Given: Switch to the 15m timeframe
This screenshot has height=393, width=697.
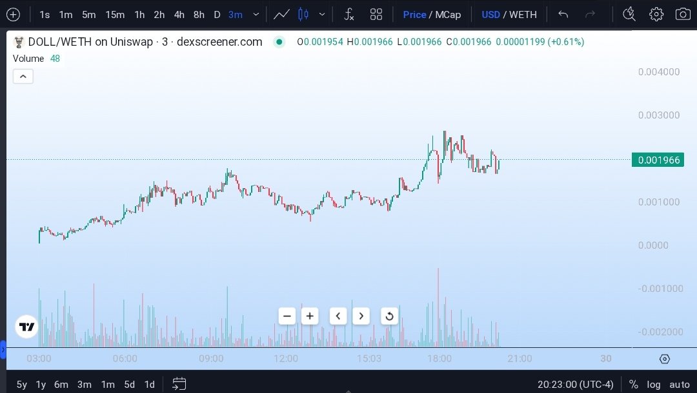Looking at the screenshot, I should point(115,15).
